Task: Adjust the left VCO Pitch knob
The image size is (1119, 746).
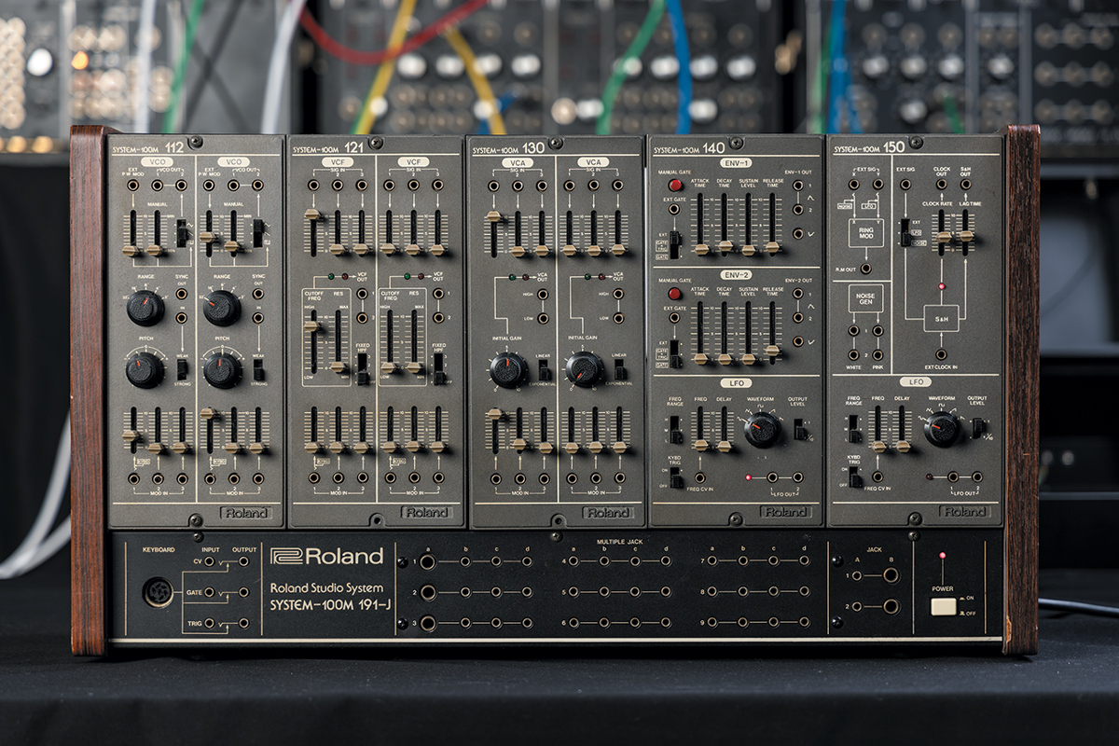Action: point(145,370)
